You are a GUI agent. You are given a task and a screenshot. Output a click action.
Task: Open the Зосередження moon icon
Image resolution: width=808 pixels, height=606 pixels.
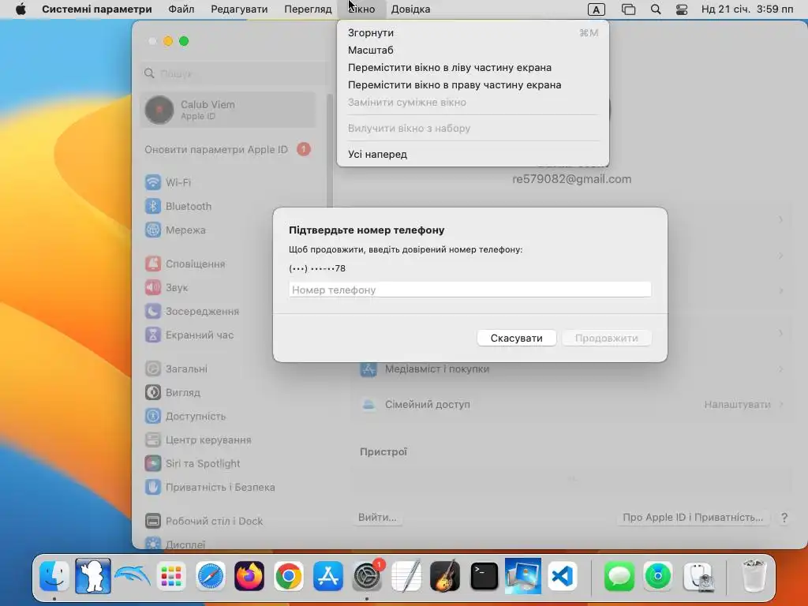(x=153, y=311)
